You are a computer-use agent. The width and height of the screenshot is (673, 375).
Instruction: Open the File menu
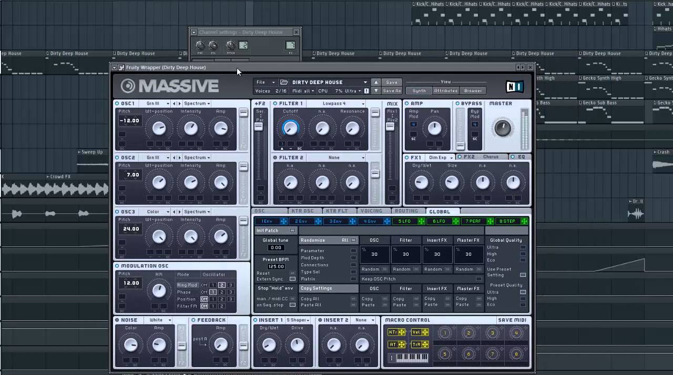click(x=265, y=82)
